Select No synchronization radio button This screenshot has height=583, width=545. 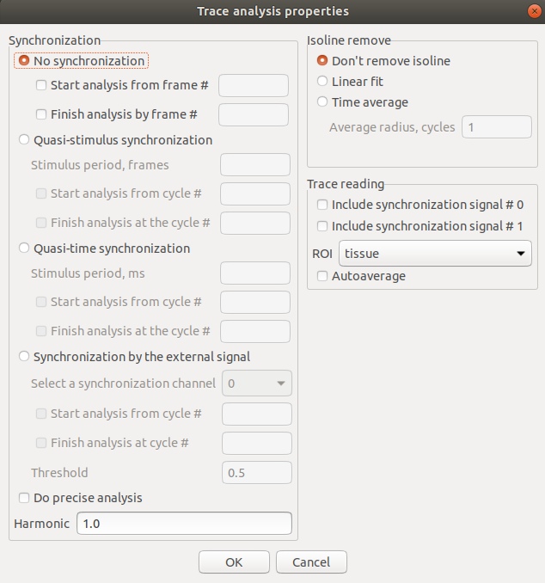tap(25, 61)
